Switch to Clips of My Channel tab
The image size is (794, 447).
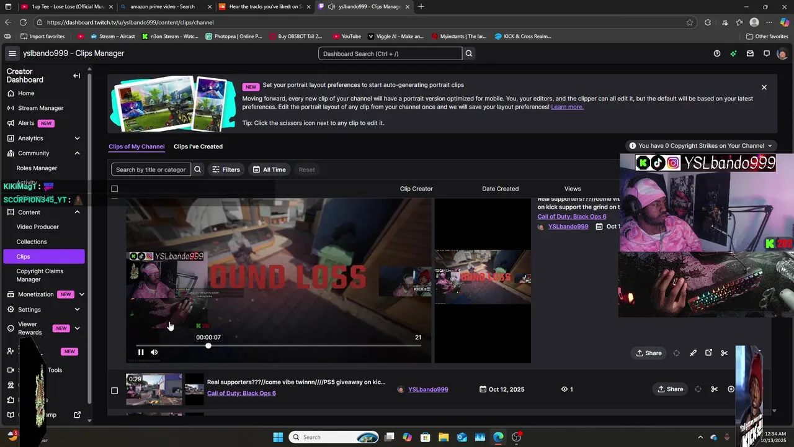pyautogui.click(x=136, y=147)
